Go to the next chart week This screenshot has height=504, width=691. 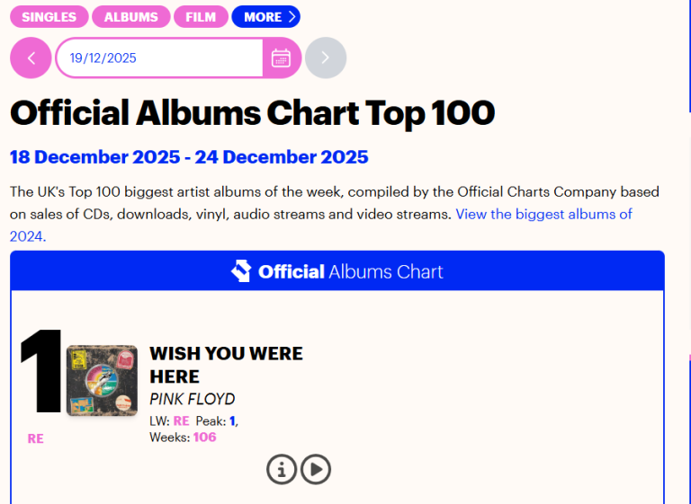click(326, 58)
